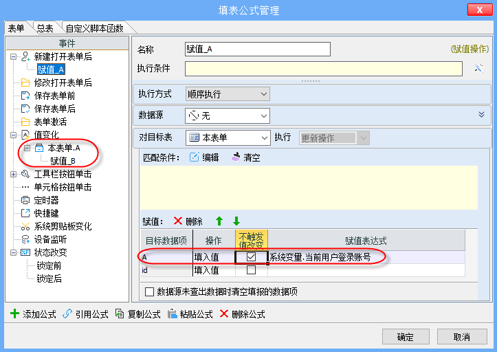Viewport: 497px width, 352px height.
Task: Click the 赋值表达式 column header
Action: [x=366, y=241]
